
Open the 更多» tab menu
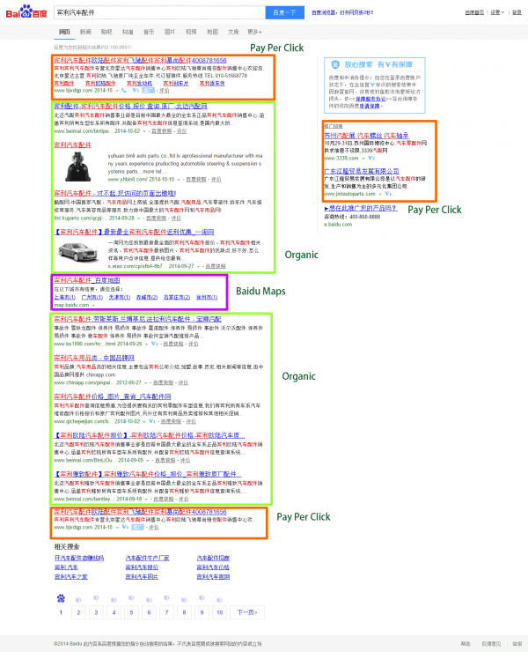pos(254,32)
